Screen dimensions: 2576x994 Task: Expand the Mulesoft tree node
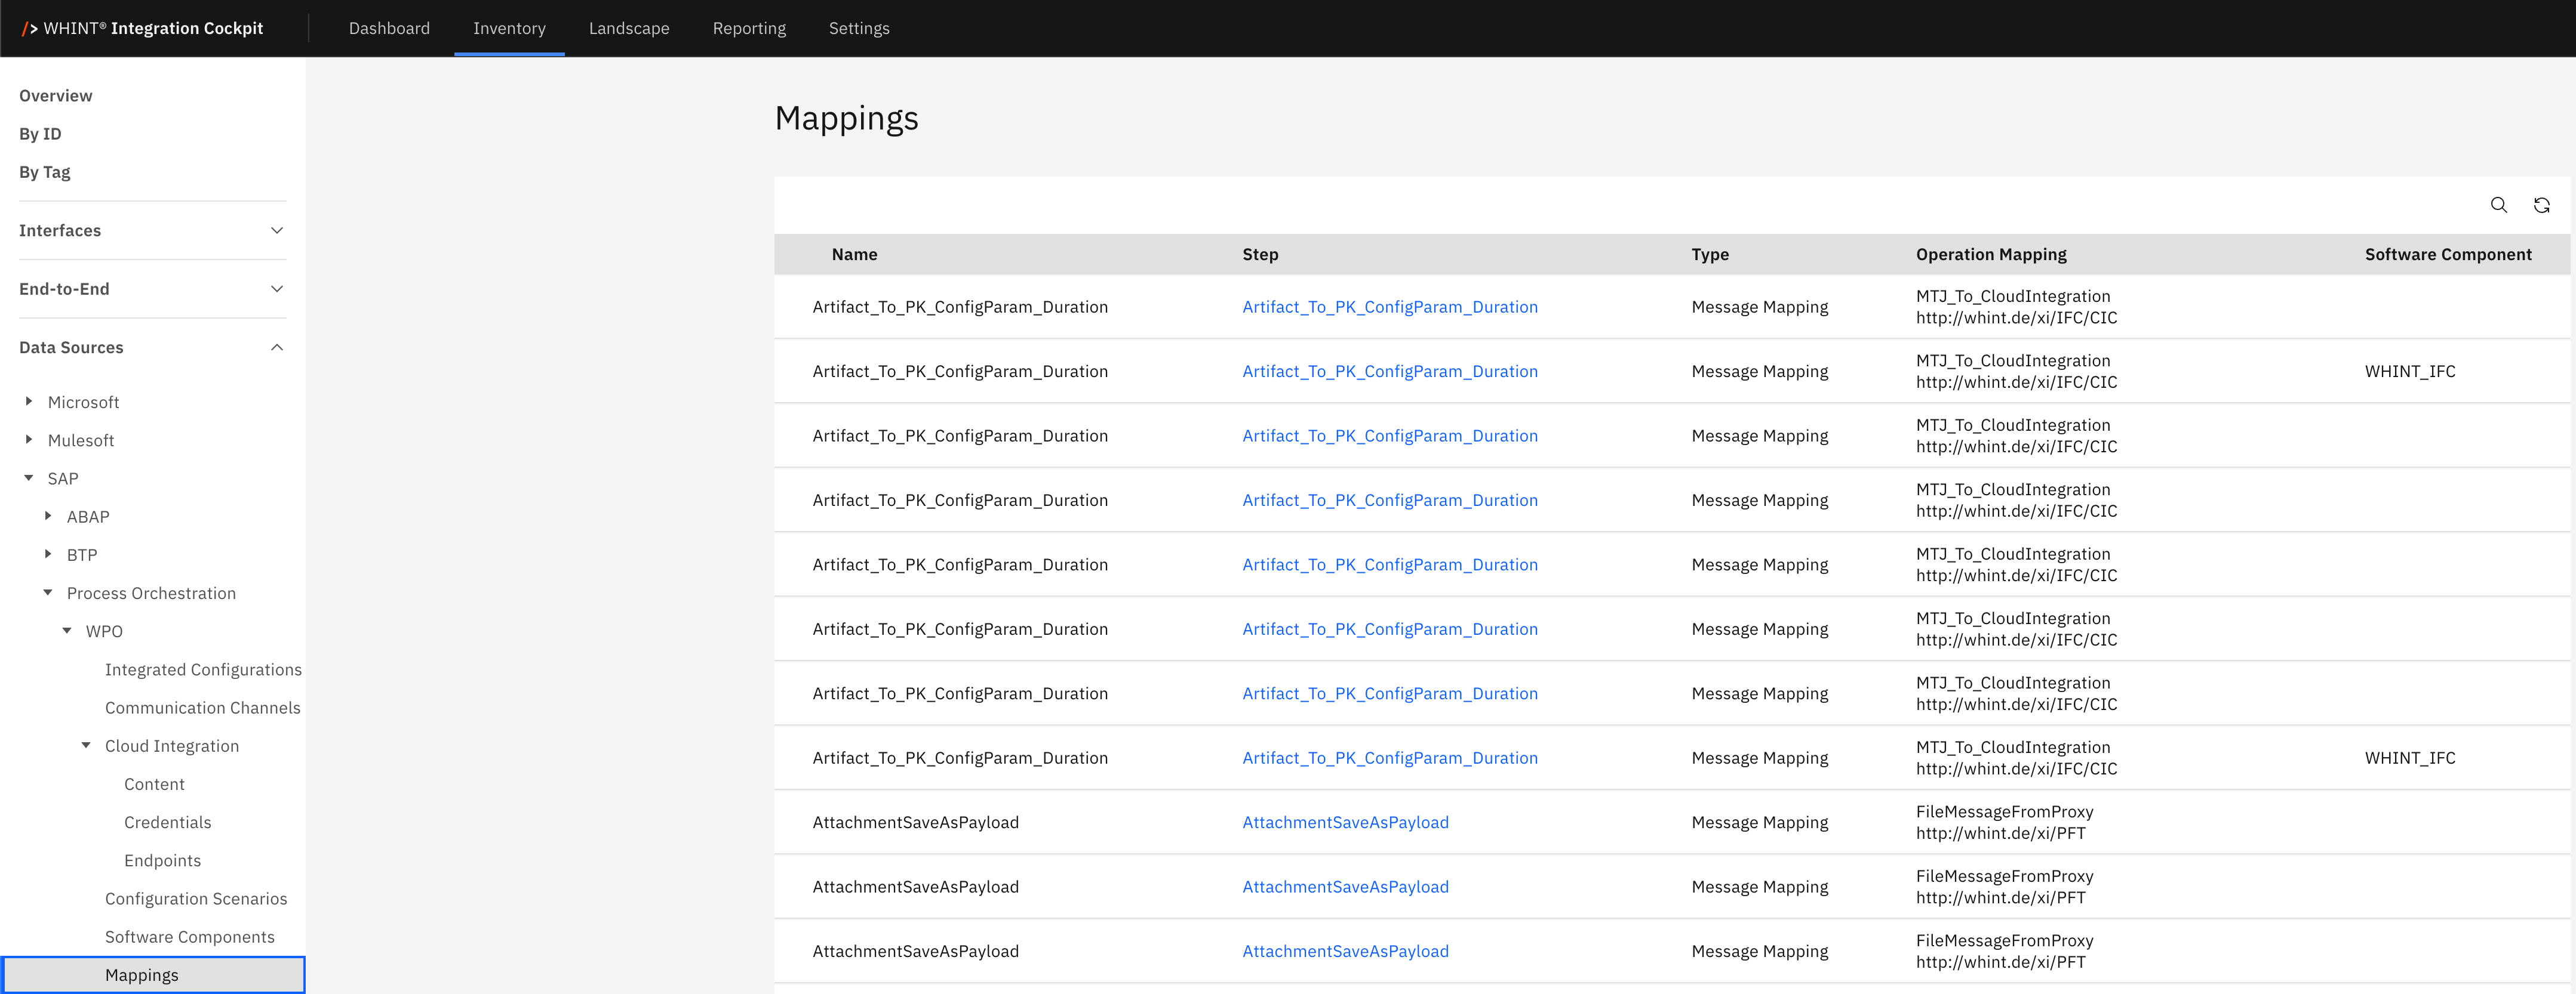click(29, 440)
